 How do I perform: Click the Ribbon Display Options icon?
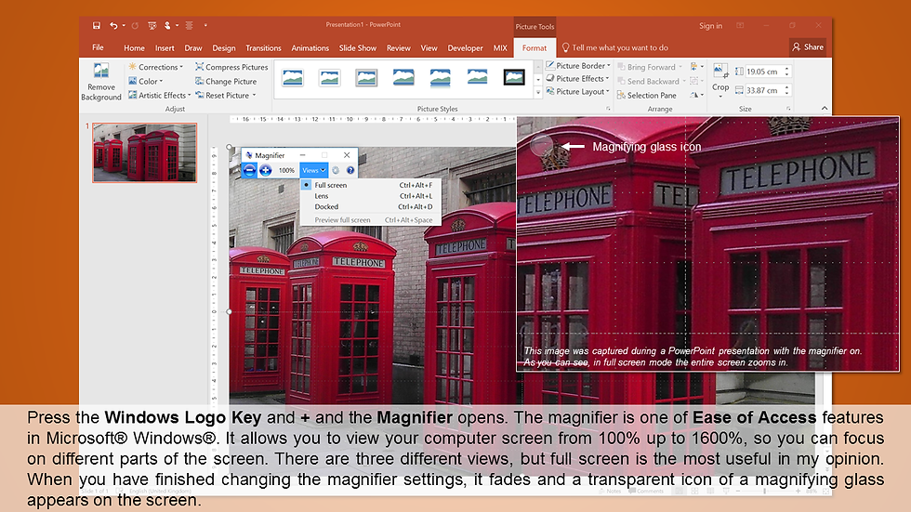tap(740, 25)
